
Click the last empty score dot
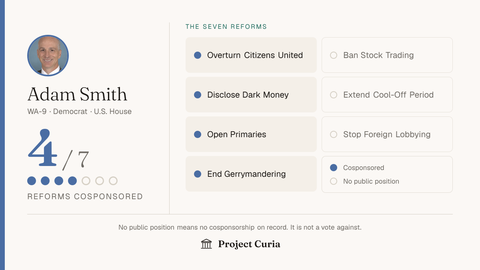[113, 181]
